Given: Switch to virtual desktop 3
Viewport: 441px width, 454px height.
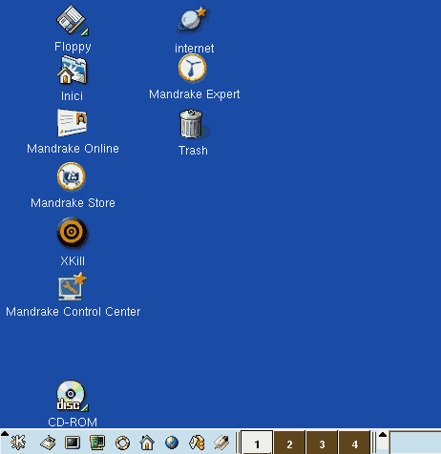Looking at the screenshot, I should tap(322, 443).
